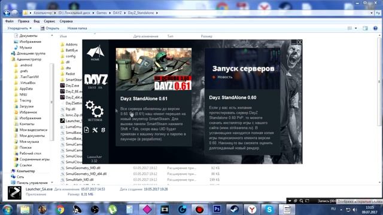Open the Правка menu in Explorer
This screenshot has height=215, width=383.
pyautogui.click(x=23, y=21)
